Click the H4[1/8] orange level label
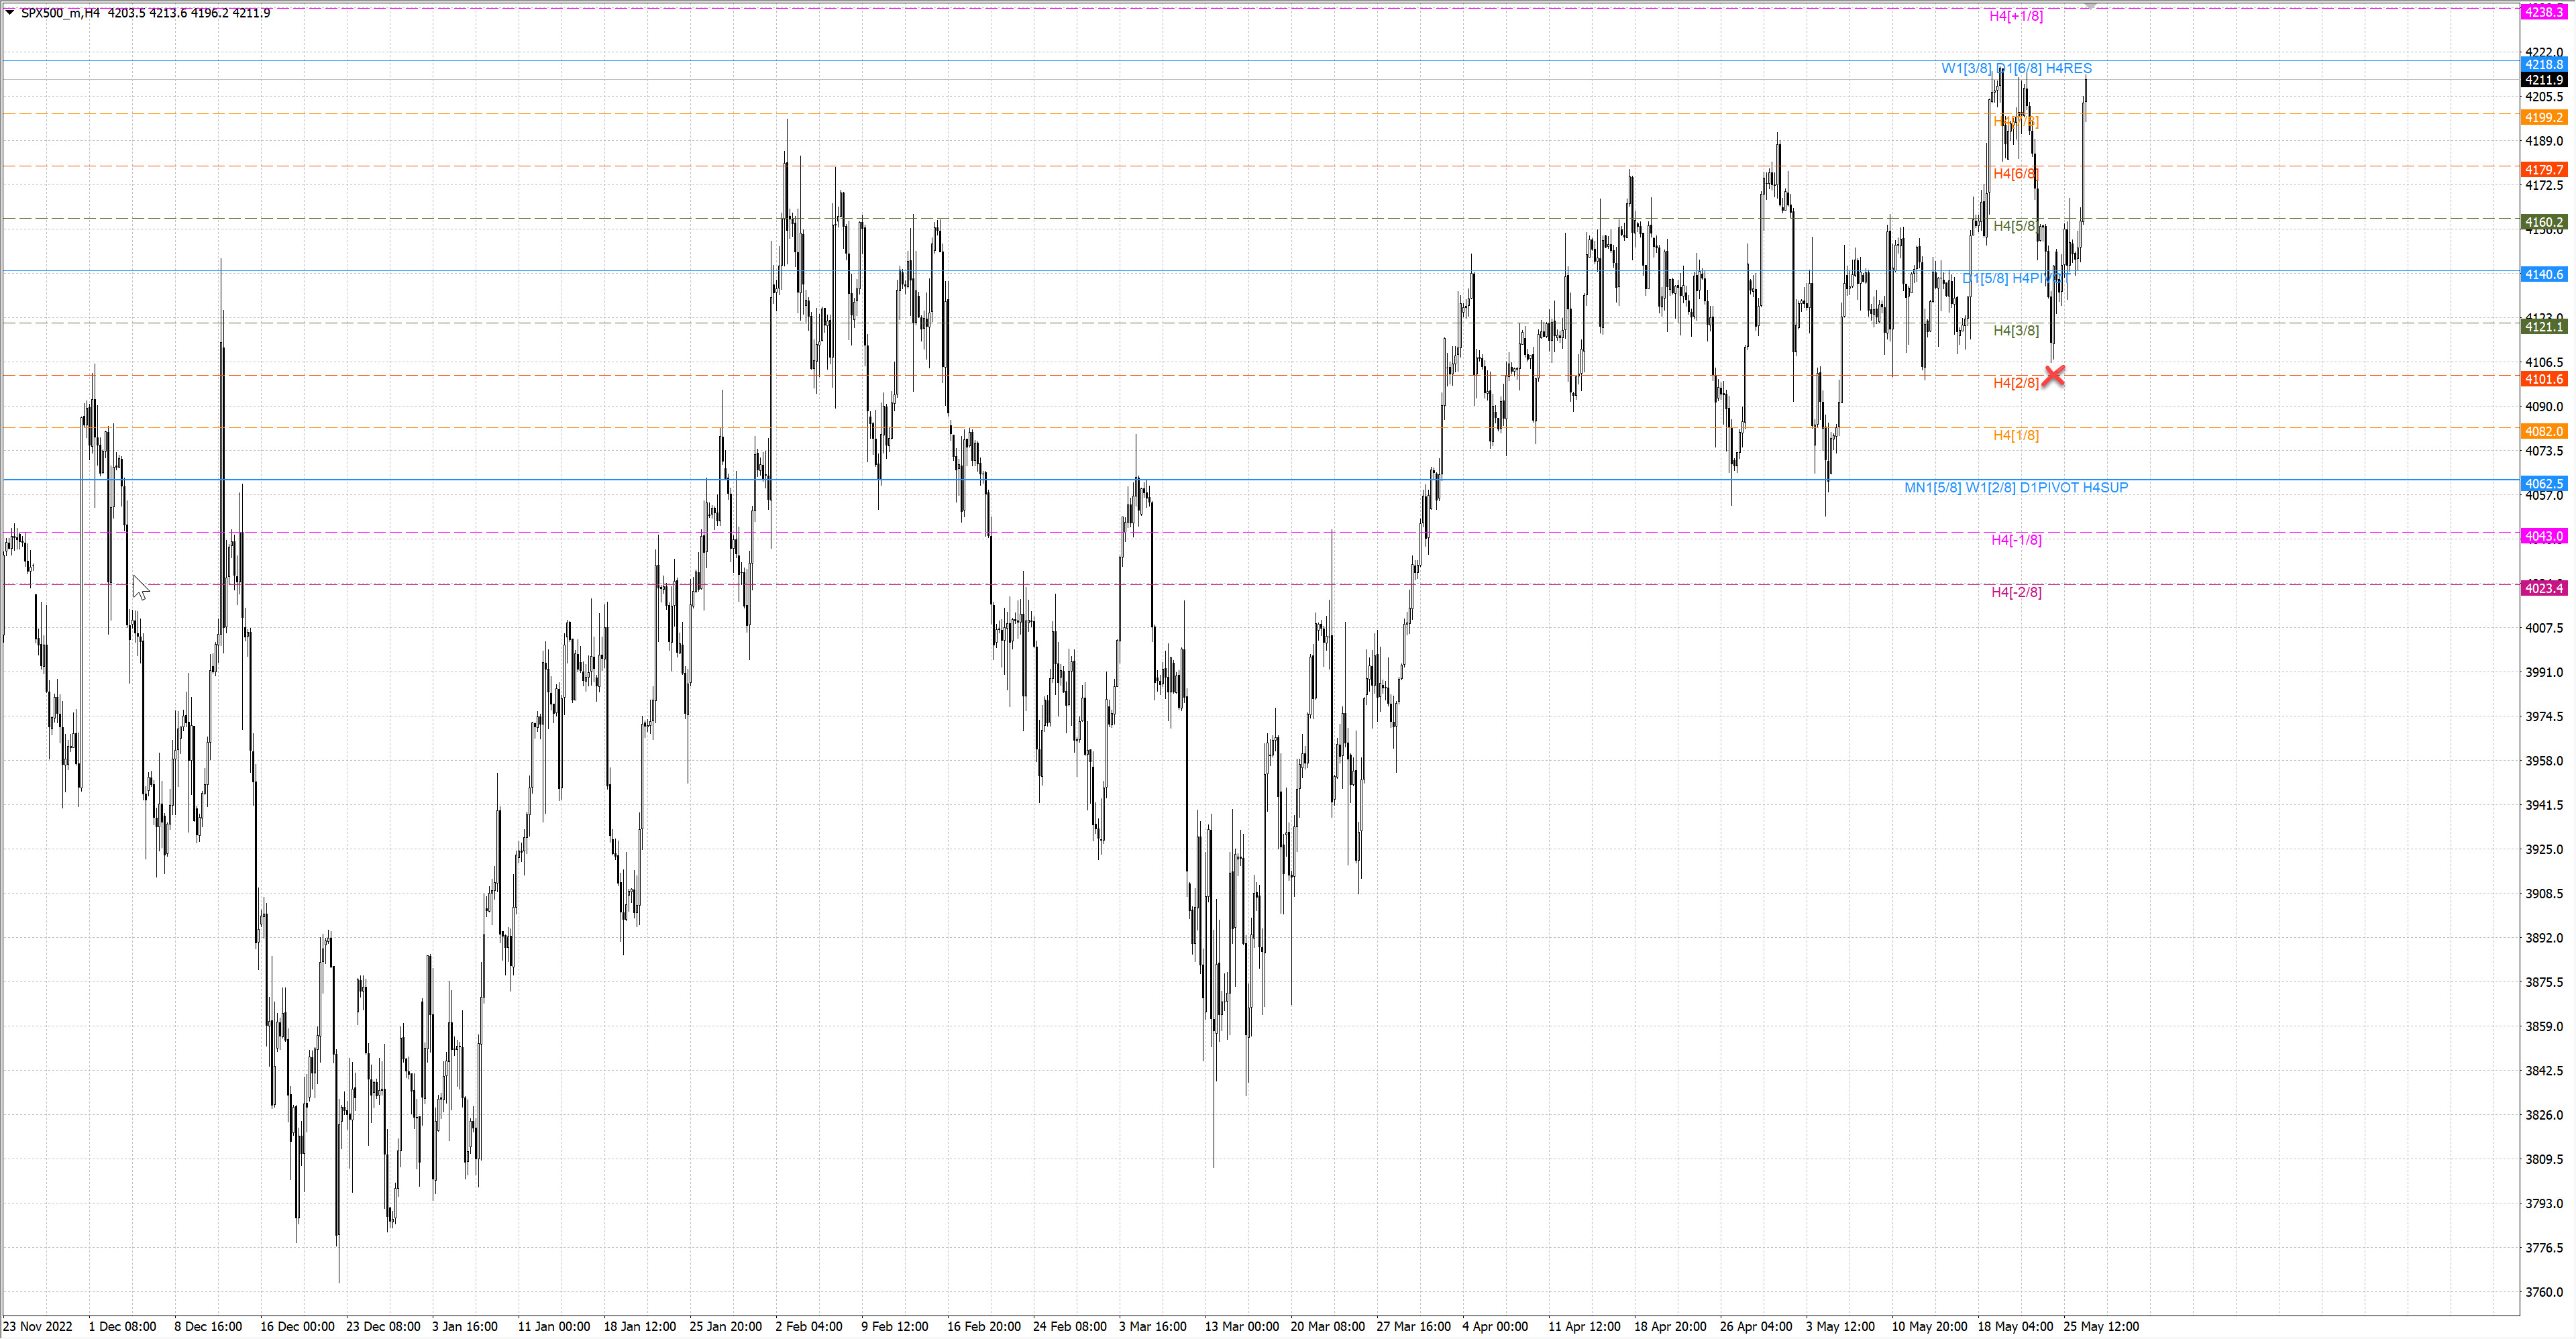Screen dimensions: 2576x1339 [2016, 435]
